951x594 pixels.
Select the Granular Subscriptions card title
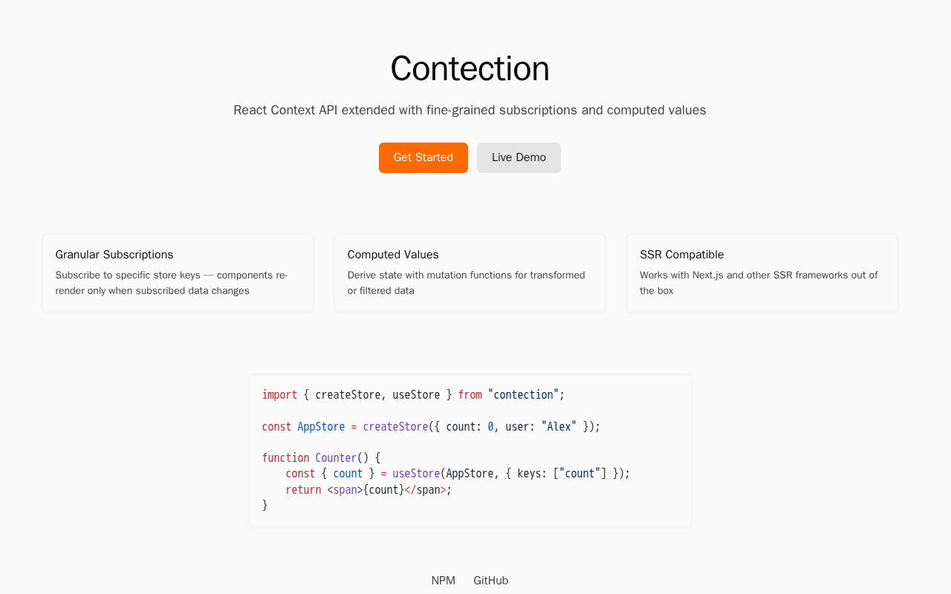114,255
